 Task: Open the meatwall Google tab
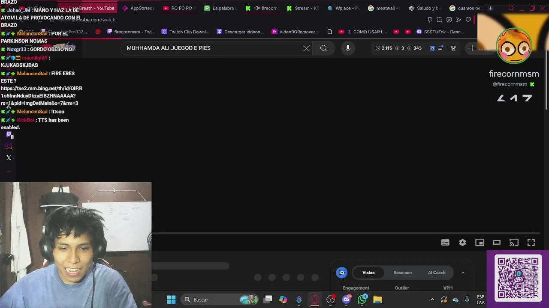[x=384, y=8]
